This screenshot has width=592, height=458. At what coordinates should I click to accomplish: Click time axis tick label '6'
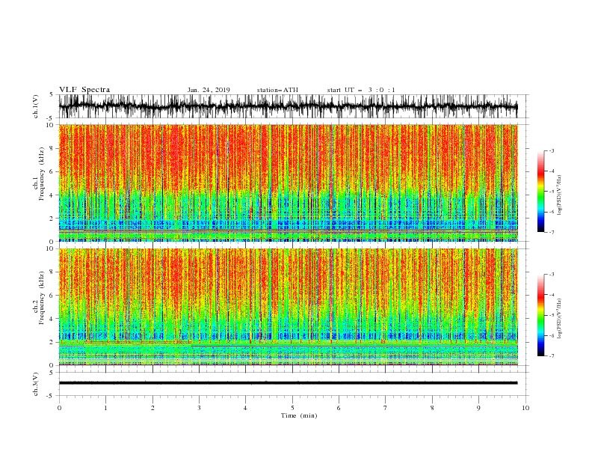339,408
